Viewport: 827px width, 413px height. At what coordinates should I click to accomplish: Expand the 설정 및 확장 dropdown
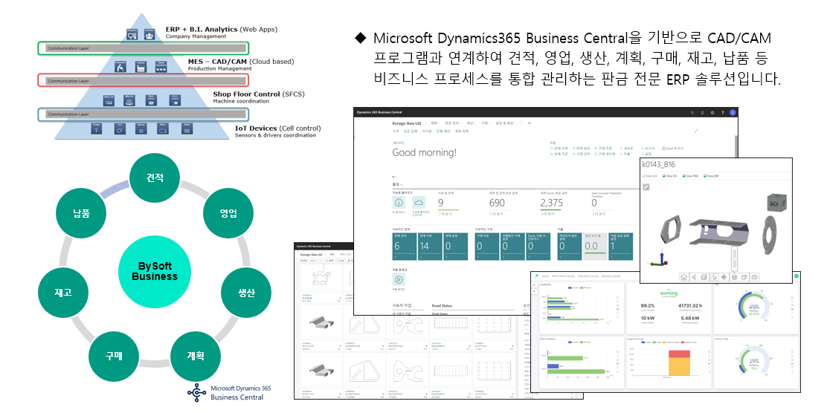[x=505, y=123]
